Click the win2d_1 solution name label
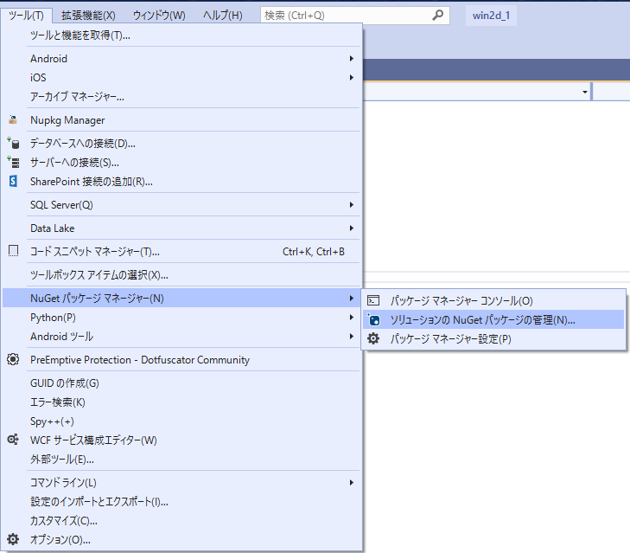 point(491,16)
